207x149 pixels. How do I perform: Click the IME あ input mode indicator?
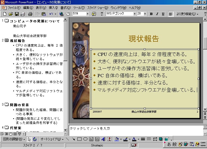click(169, 144)
